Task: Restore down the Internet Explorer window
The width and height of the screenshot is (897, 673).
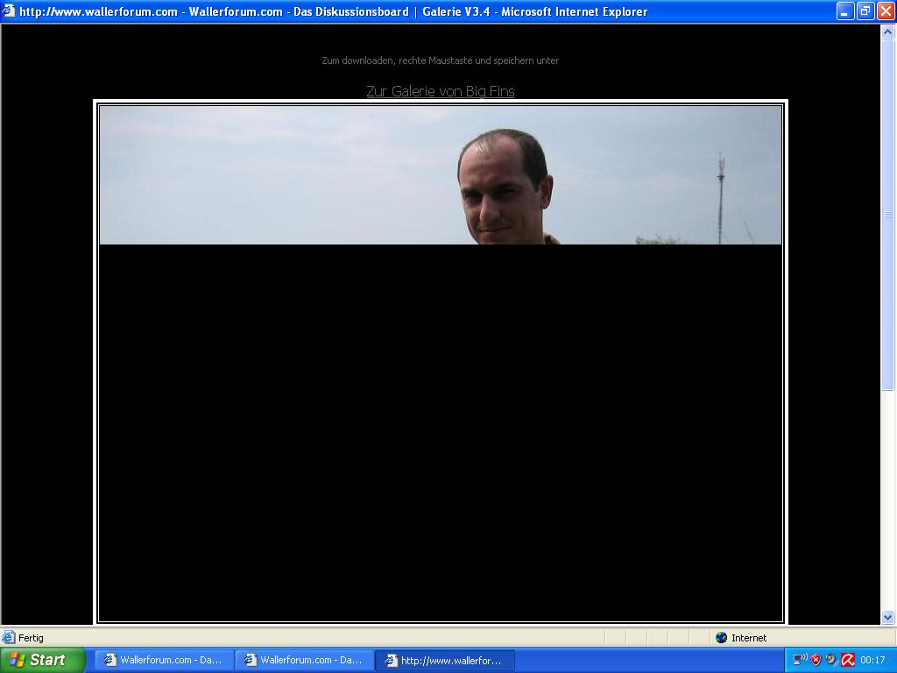Action: [865, 11]
